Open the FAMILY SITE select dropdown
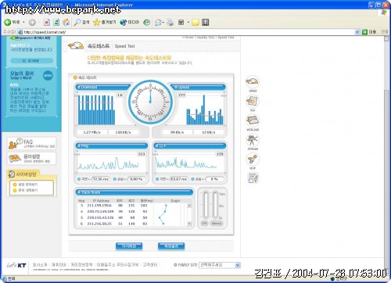The height and width of the screenshot is (283, 391). coord(220,265)
